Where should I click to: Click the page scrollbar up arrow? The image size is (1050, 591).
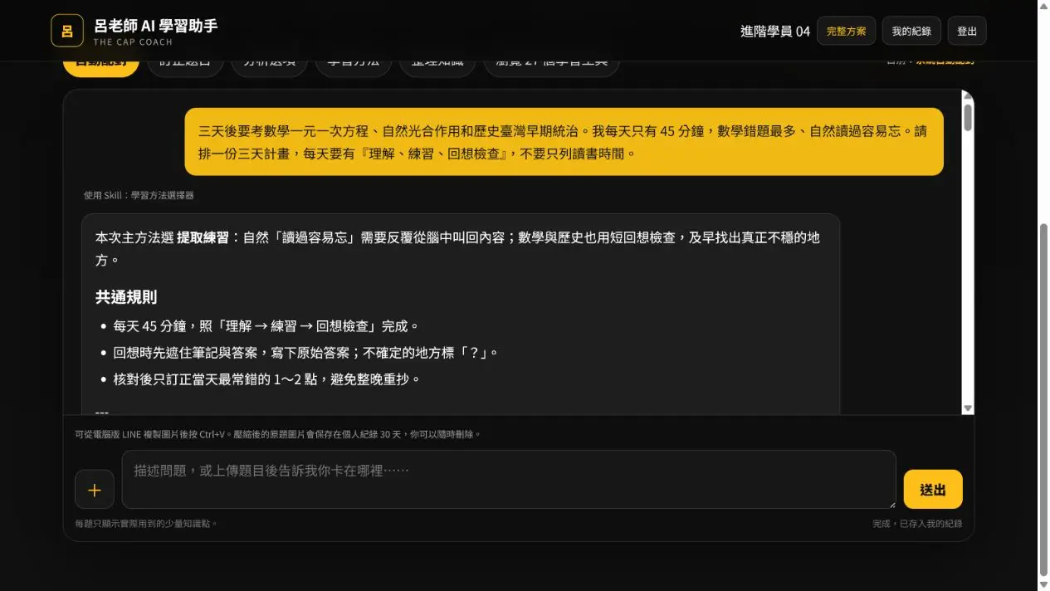pyautogui.click(x=1043, y=6)
